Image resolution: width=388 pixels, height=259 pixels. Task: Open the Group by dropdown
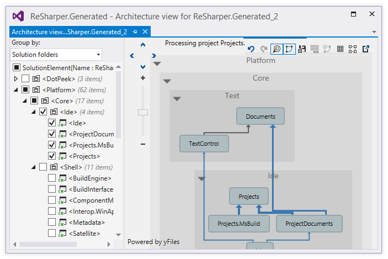point(56,55)
